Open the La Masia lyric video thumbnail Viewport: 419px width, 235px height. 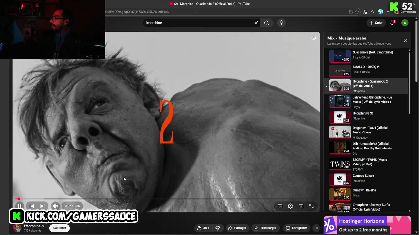(x=340, y=101)
